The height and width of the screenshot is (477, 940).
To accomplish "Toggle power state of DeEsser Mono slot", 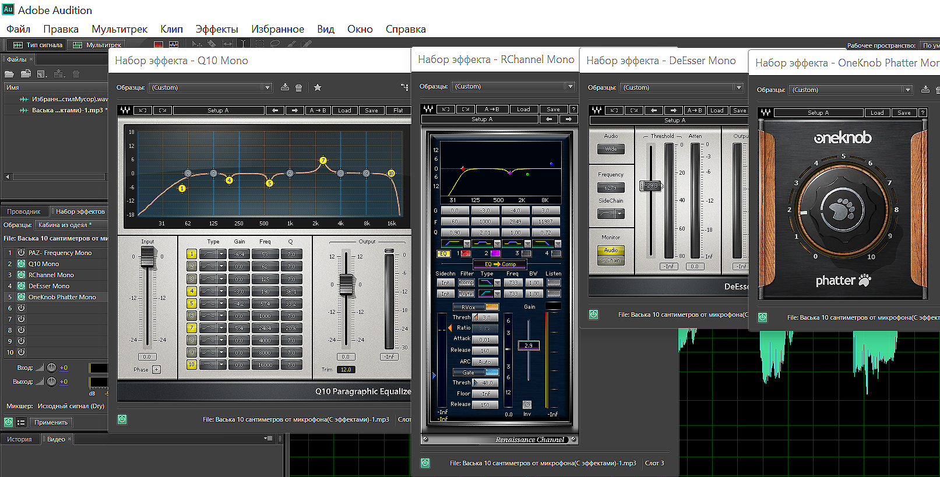I will [x=21, y=286].
